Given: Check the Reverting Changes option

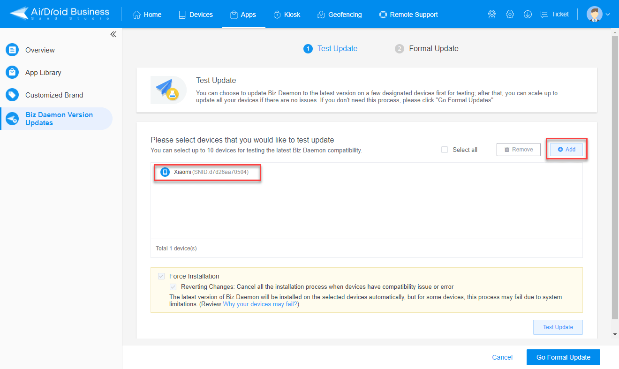Looking at the screenshot, I should (x=173, y=286).
